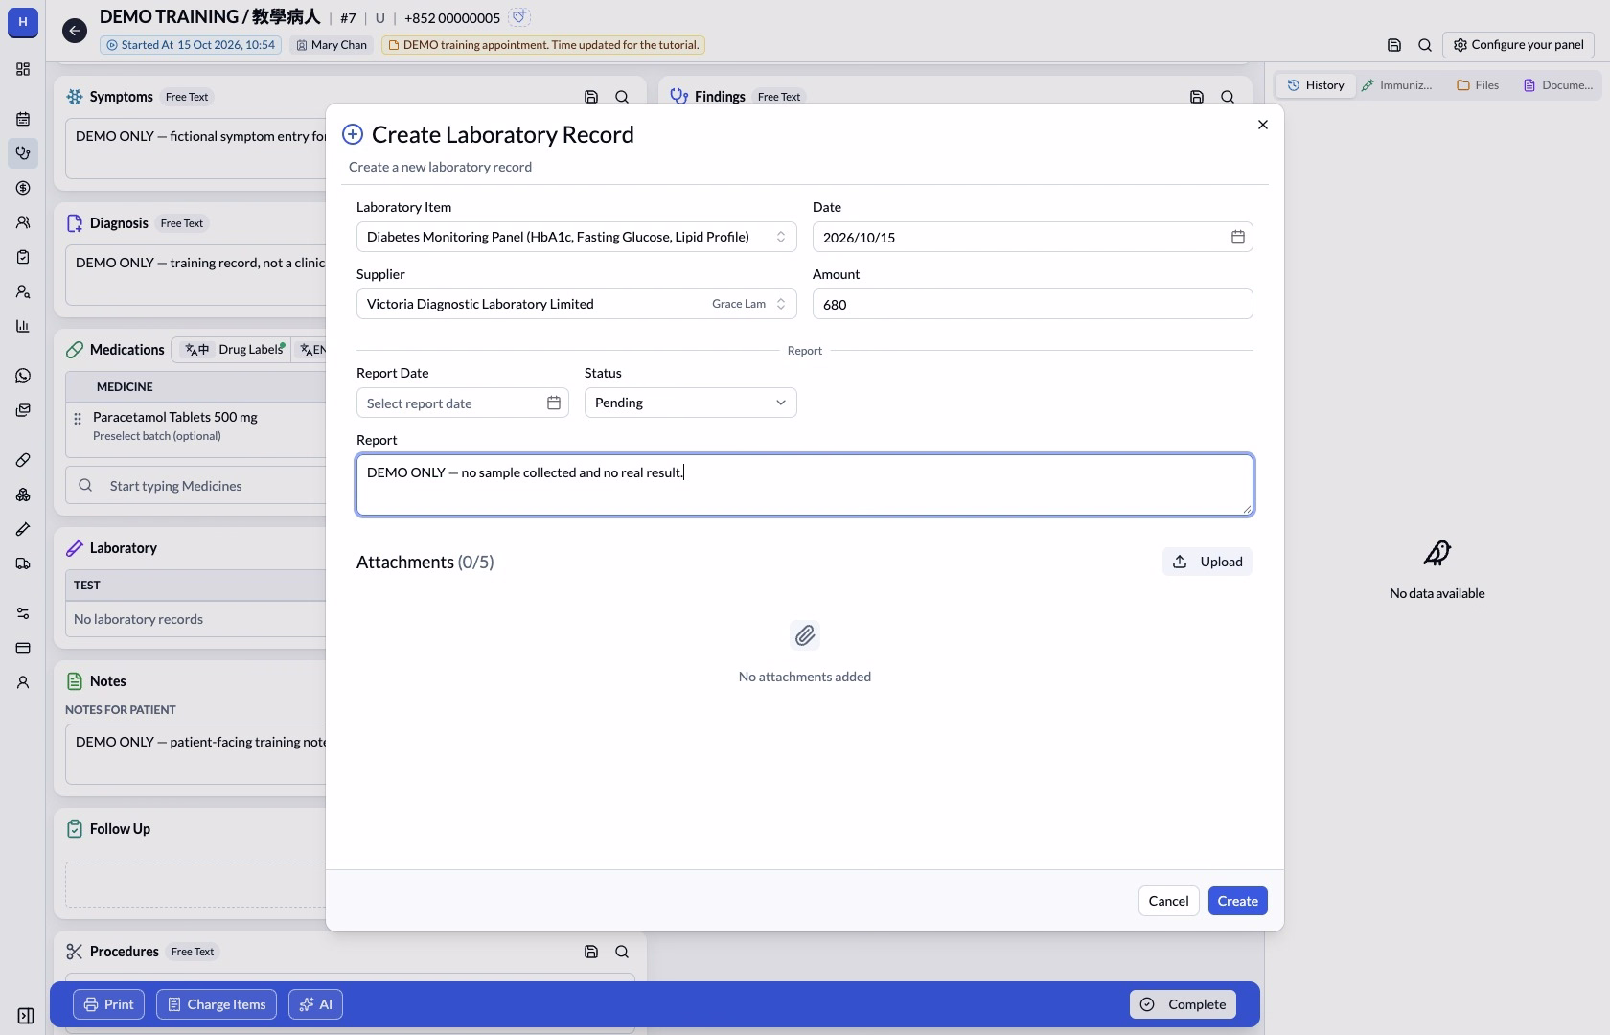The image size is (1610, 1035).
Task: Click the Print button
Action: [108, 1004]
